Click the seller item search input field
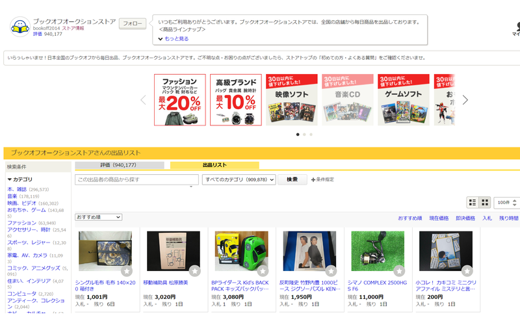This screenshot has height=325, width=520. (x=136, y=179)
